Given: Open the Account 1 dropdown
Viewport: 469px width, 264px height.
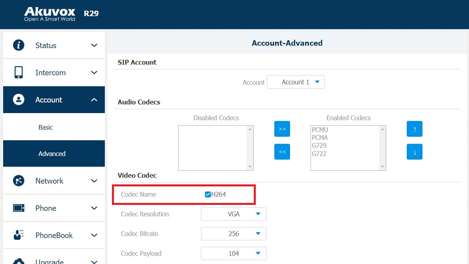Looking at the screenshot, I should [x=296, y=82].
